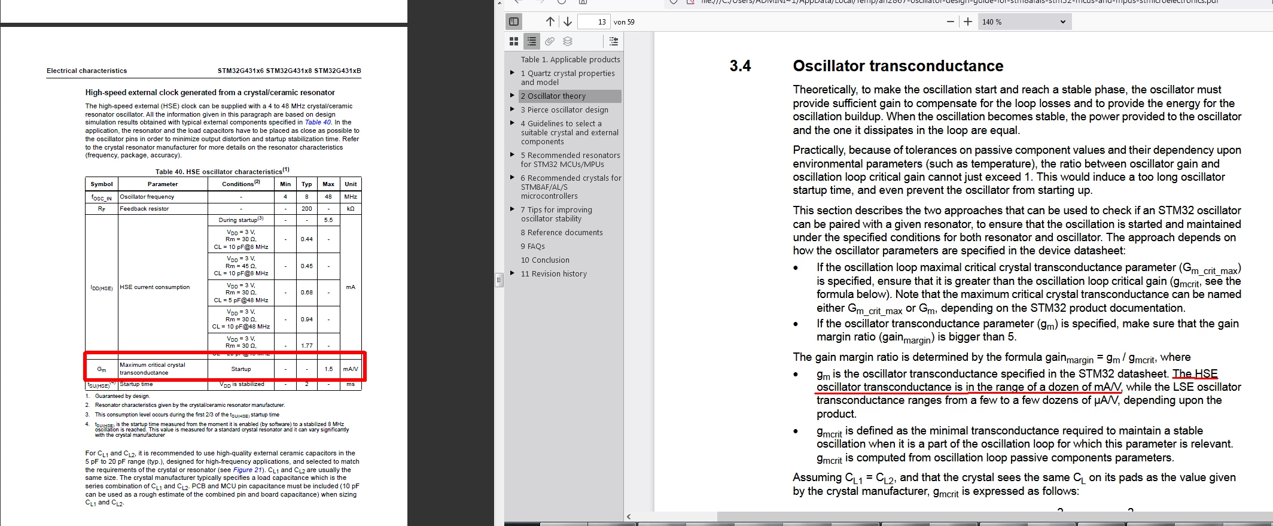1273x526 pixels.
Task: Open the 140 % zoom dropdown
Action: pos(1024,22)
